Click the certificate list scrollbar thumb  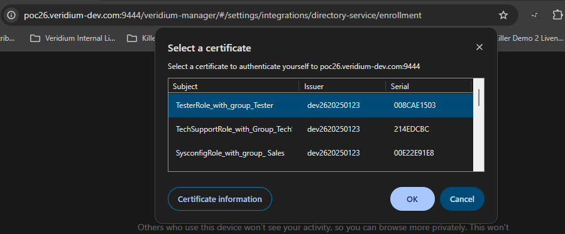coord(479,97)
